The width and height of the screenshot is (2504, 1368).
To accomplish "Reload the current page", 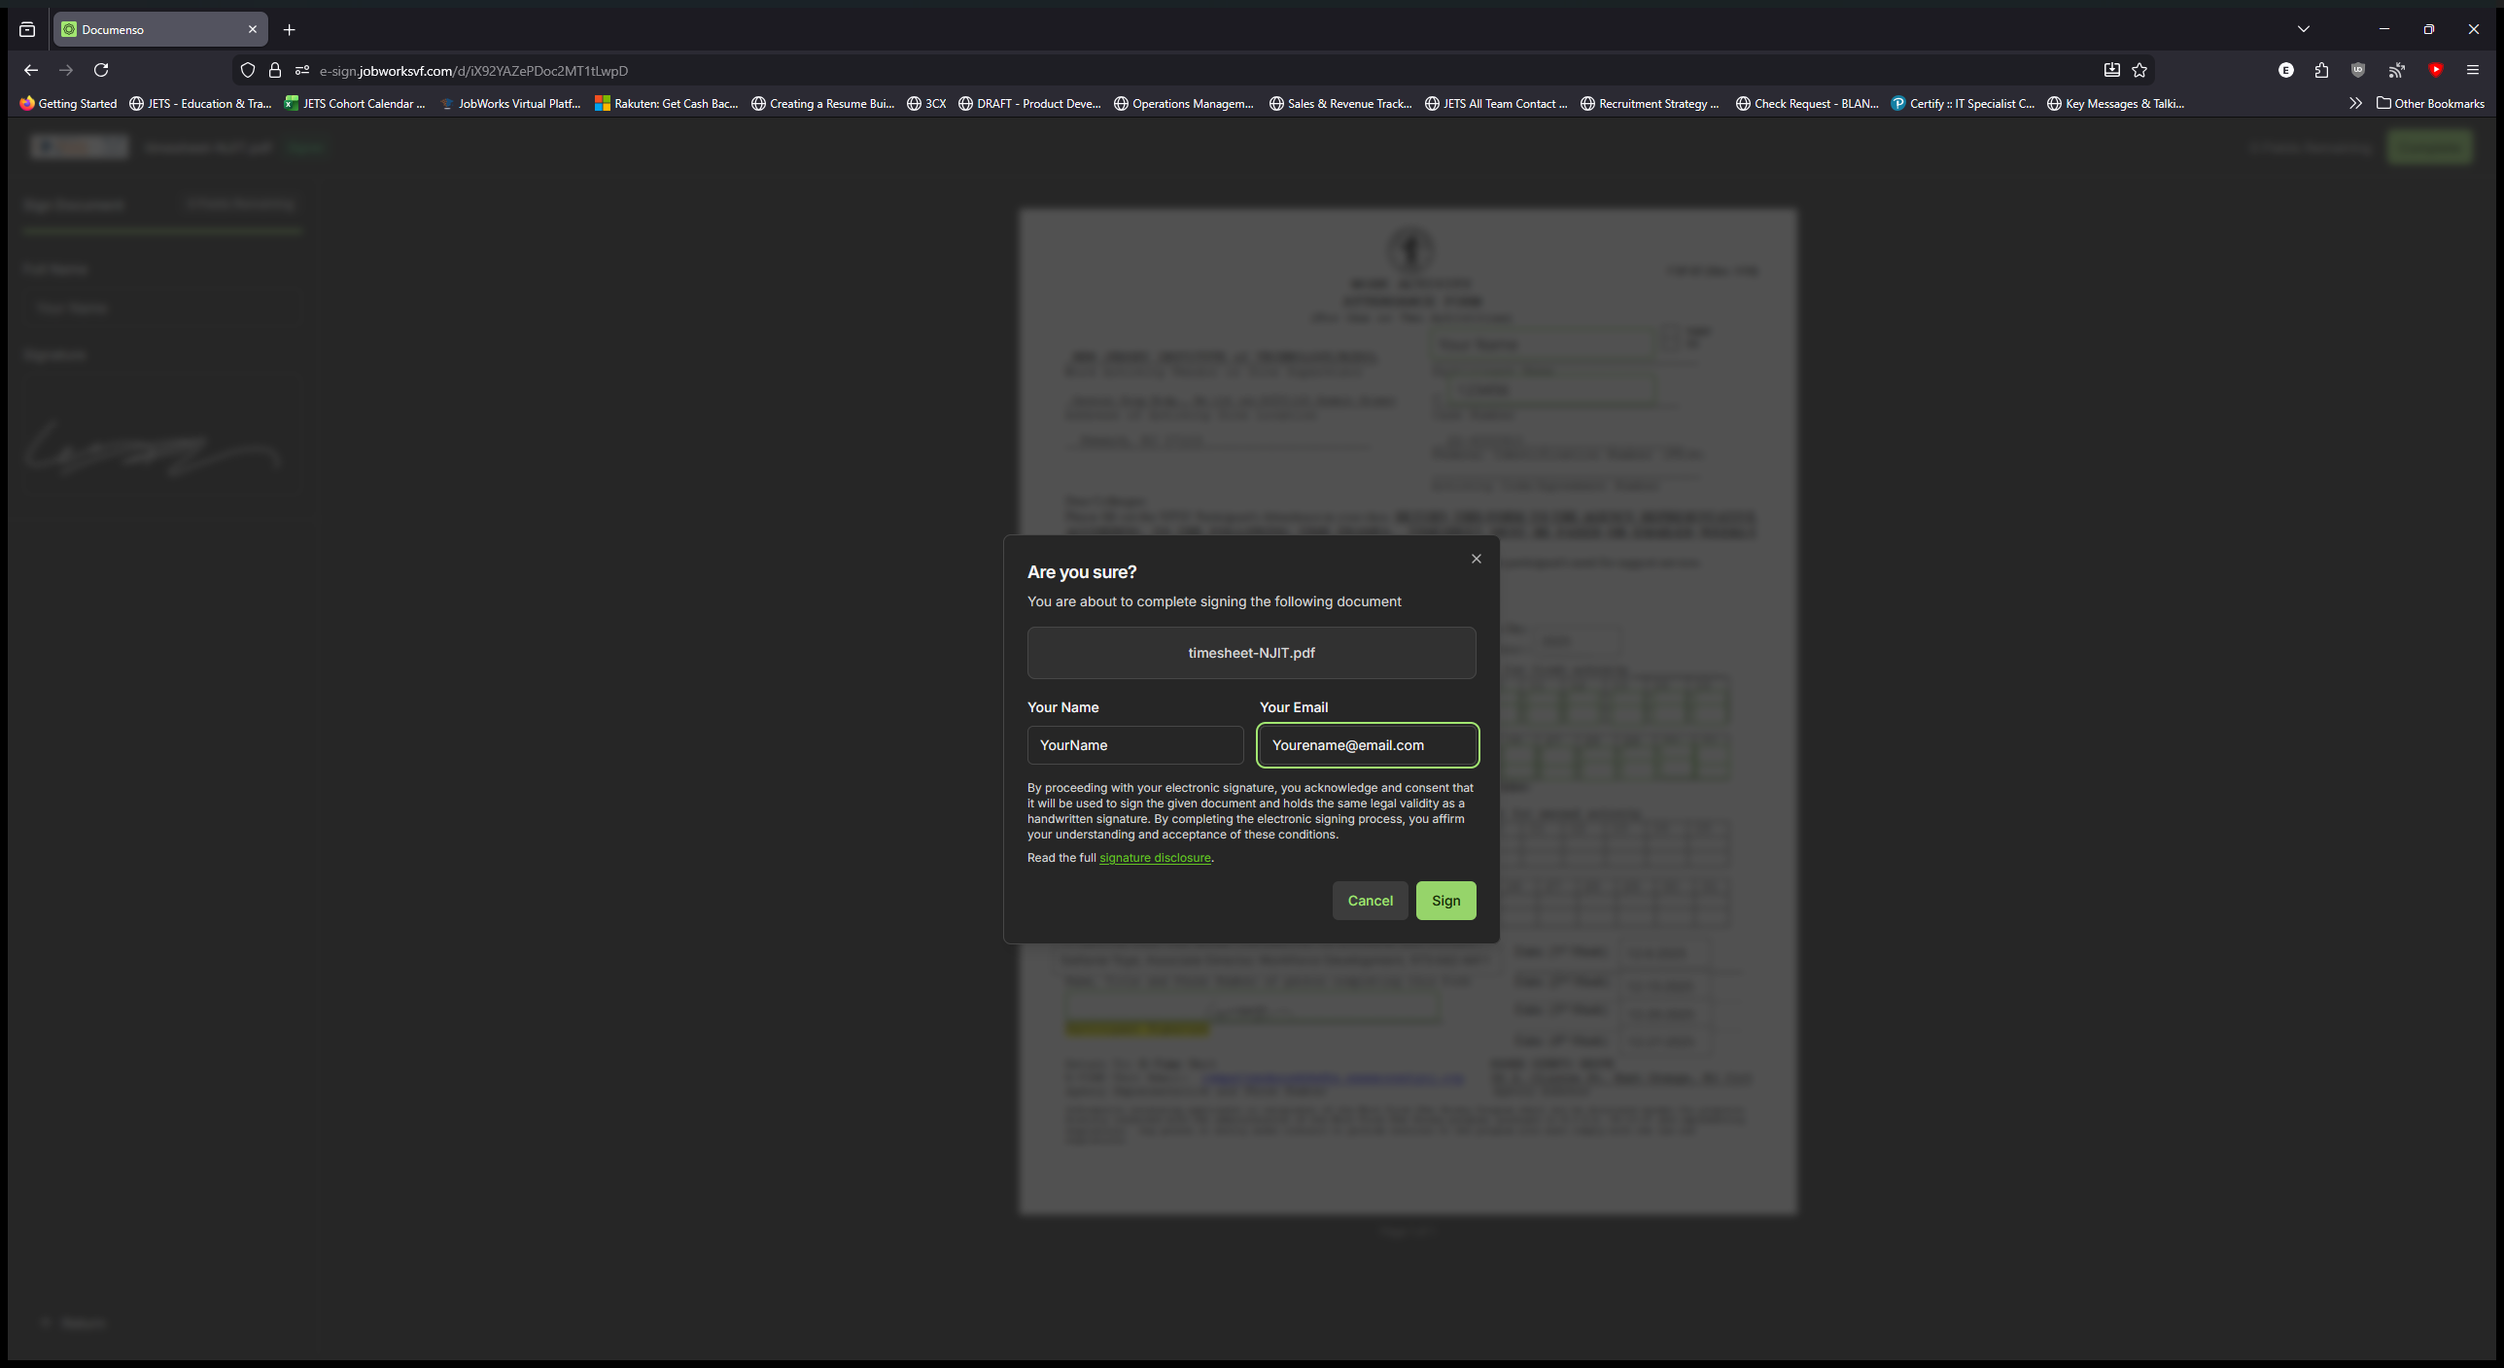I will coord(101,70).
